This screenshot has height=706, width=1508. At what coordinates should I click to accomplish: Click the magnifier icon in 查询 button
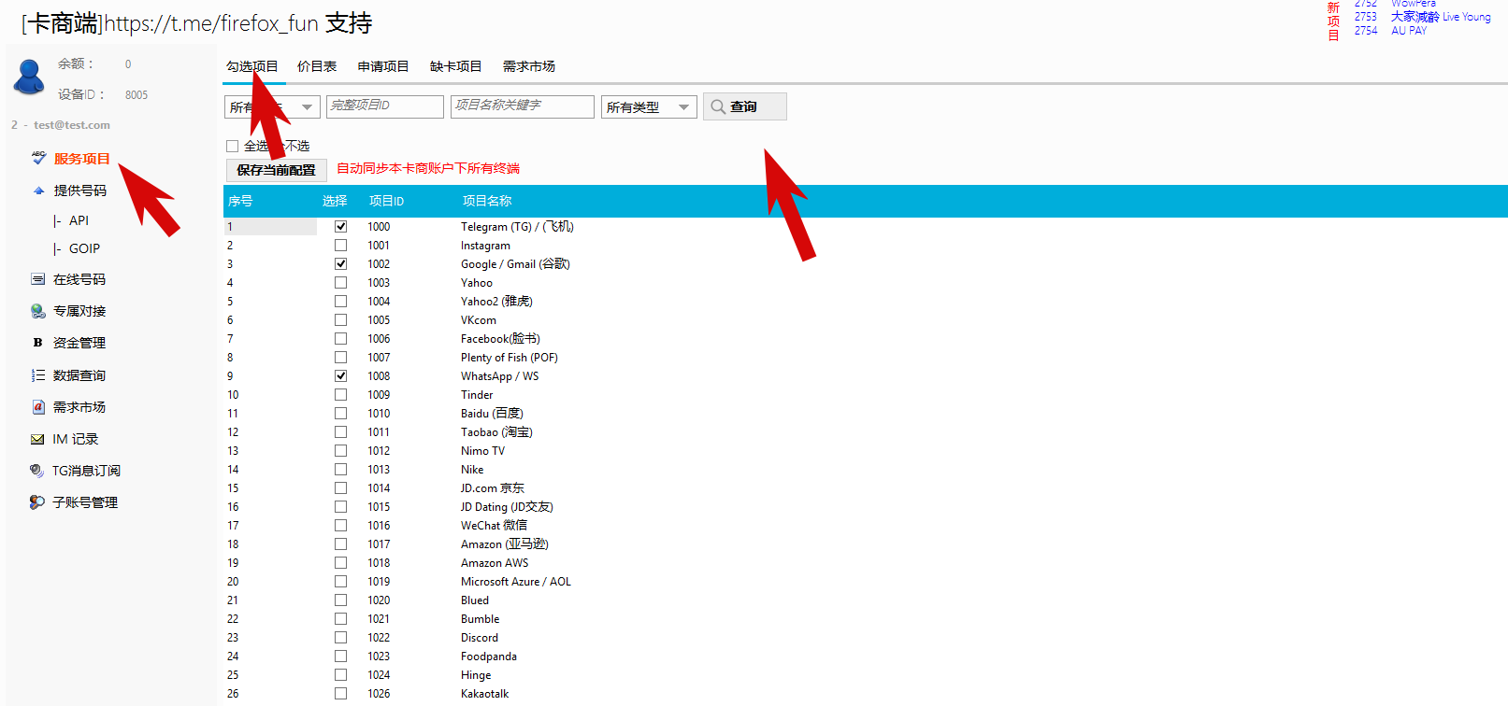718,106
